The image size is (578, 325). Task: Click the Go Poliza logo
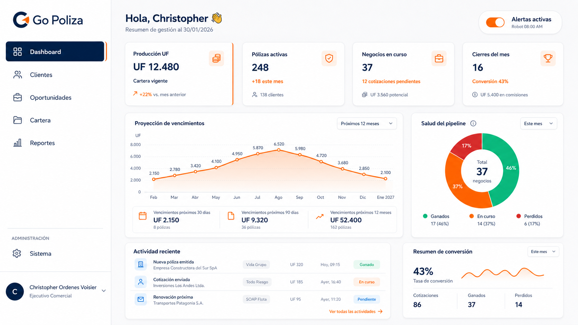click(x=48, y=20)
